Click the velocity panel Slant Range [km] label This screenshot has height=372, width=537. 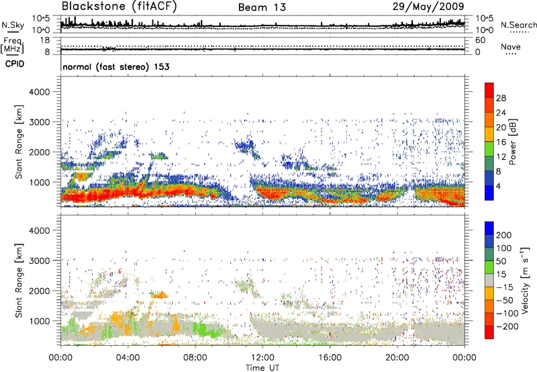19,280
